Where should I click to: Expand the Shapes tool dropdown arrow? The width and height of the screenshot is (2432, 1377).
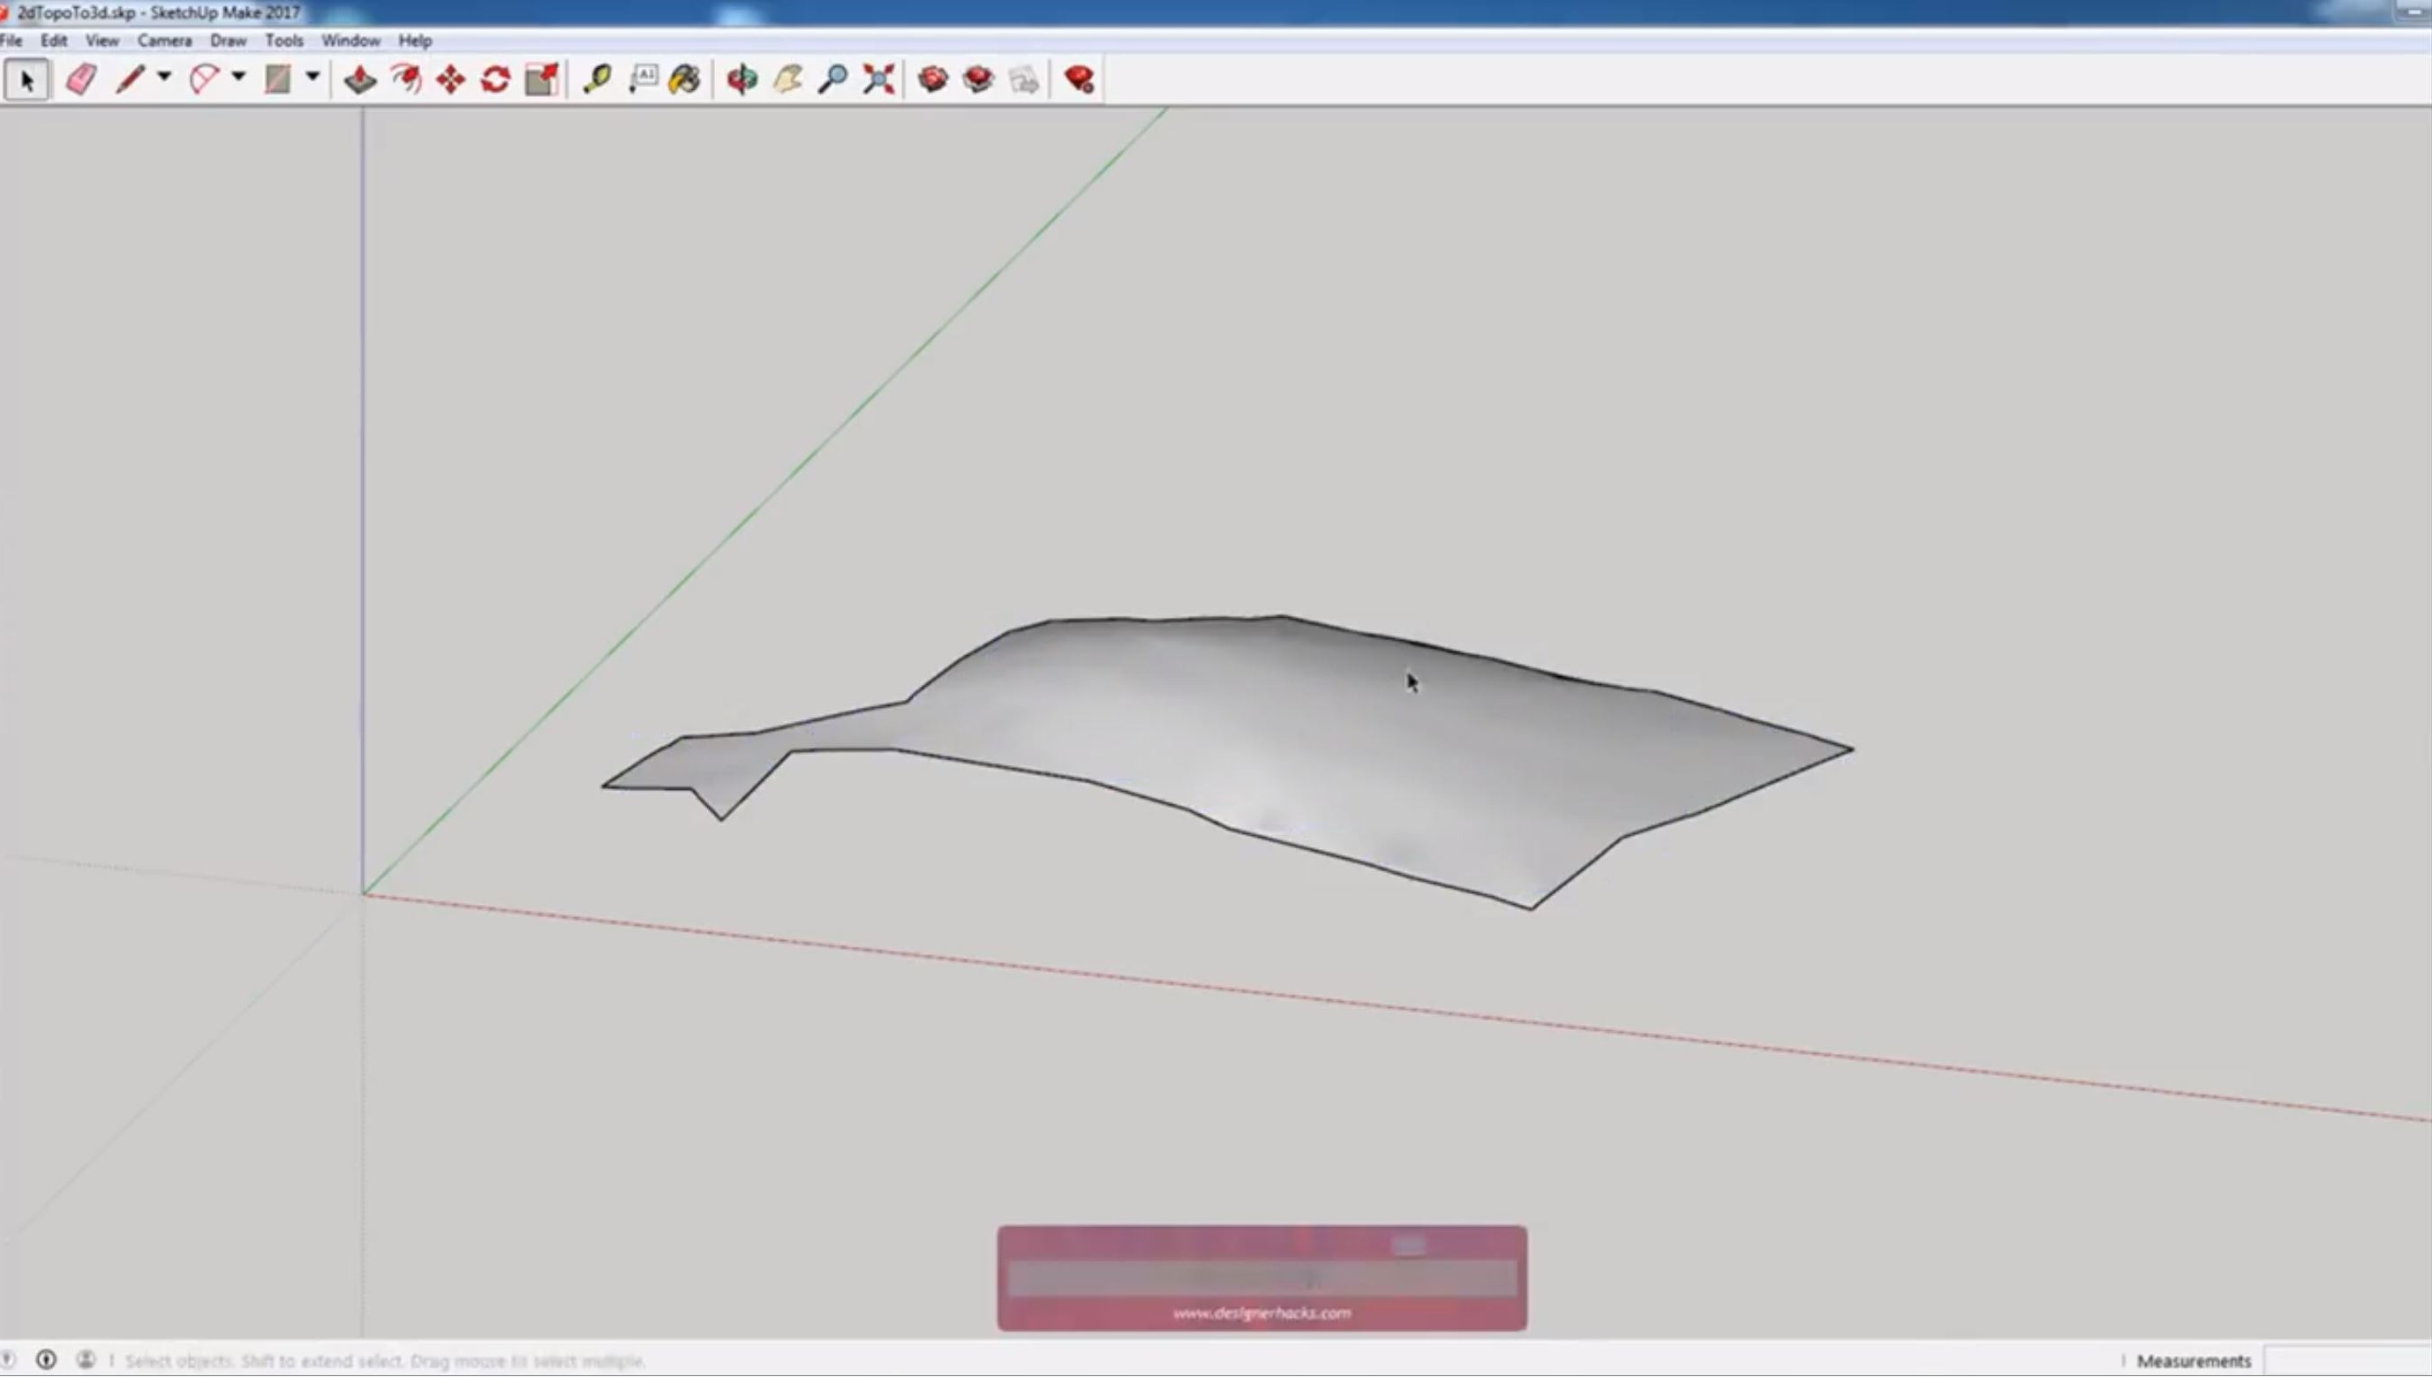tap(313, 77)
